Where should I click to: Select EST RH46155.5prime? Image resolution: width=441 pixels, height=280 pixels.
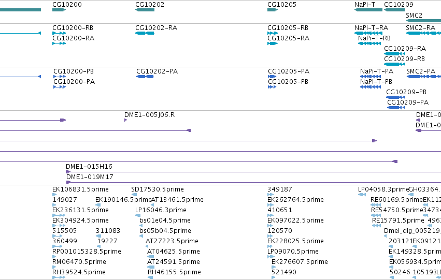pyautogui.click(x=150, y=278)
